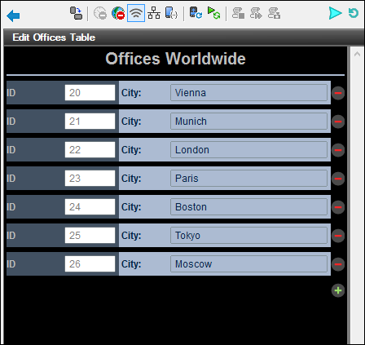
Task: Focus the ID field with 25
Action: [90, 236]
